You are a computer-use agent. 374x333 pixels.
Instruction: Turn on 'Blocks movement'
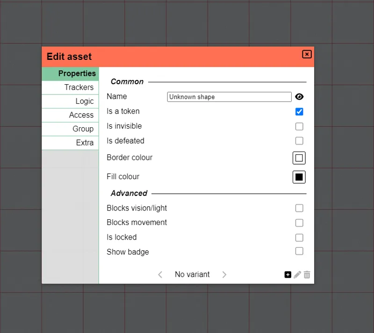[299, 223]
